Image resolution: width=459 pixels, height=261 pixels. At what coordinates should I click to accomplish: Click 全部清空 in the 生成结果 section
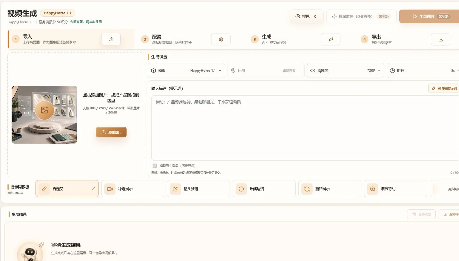[x=421, y=214]
